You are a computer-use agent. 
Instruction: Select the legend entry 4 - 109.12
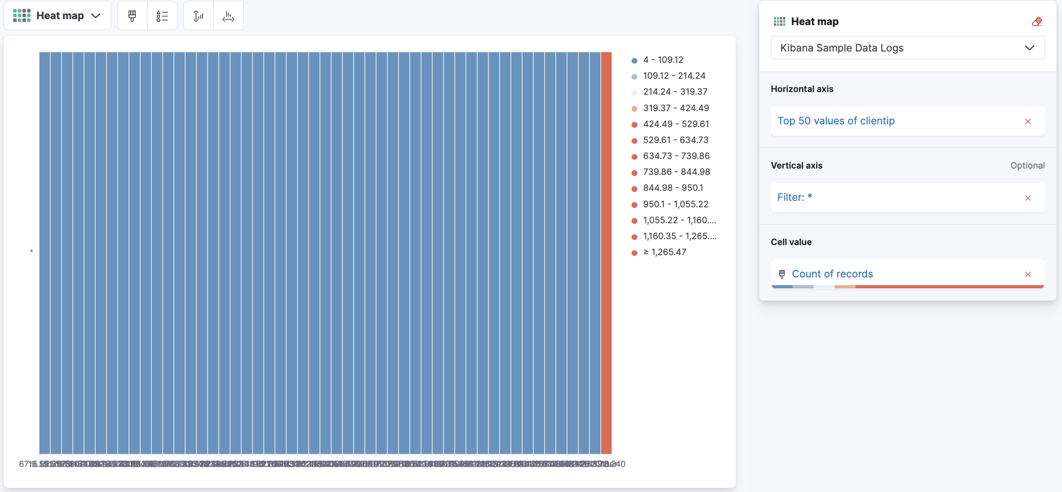663,59
